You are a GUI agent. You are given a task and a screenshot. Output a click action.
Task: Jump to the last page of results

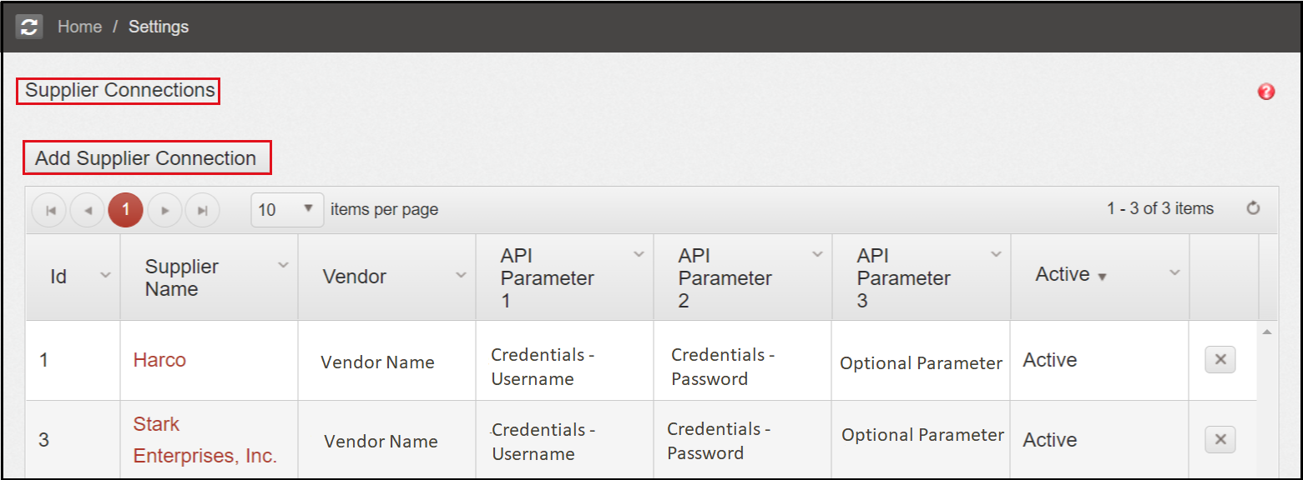202,210
